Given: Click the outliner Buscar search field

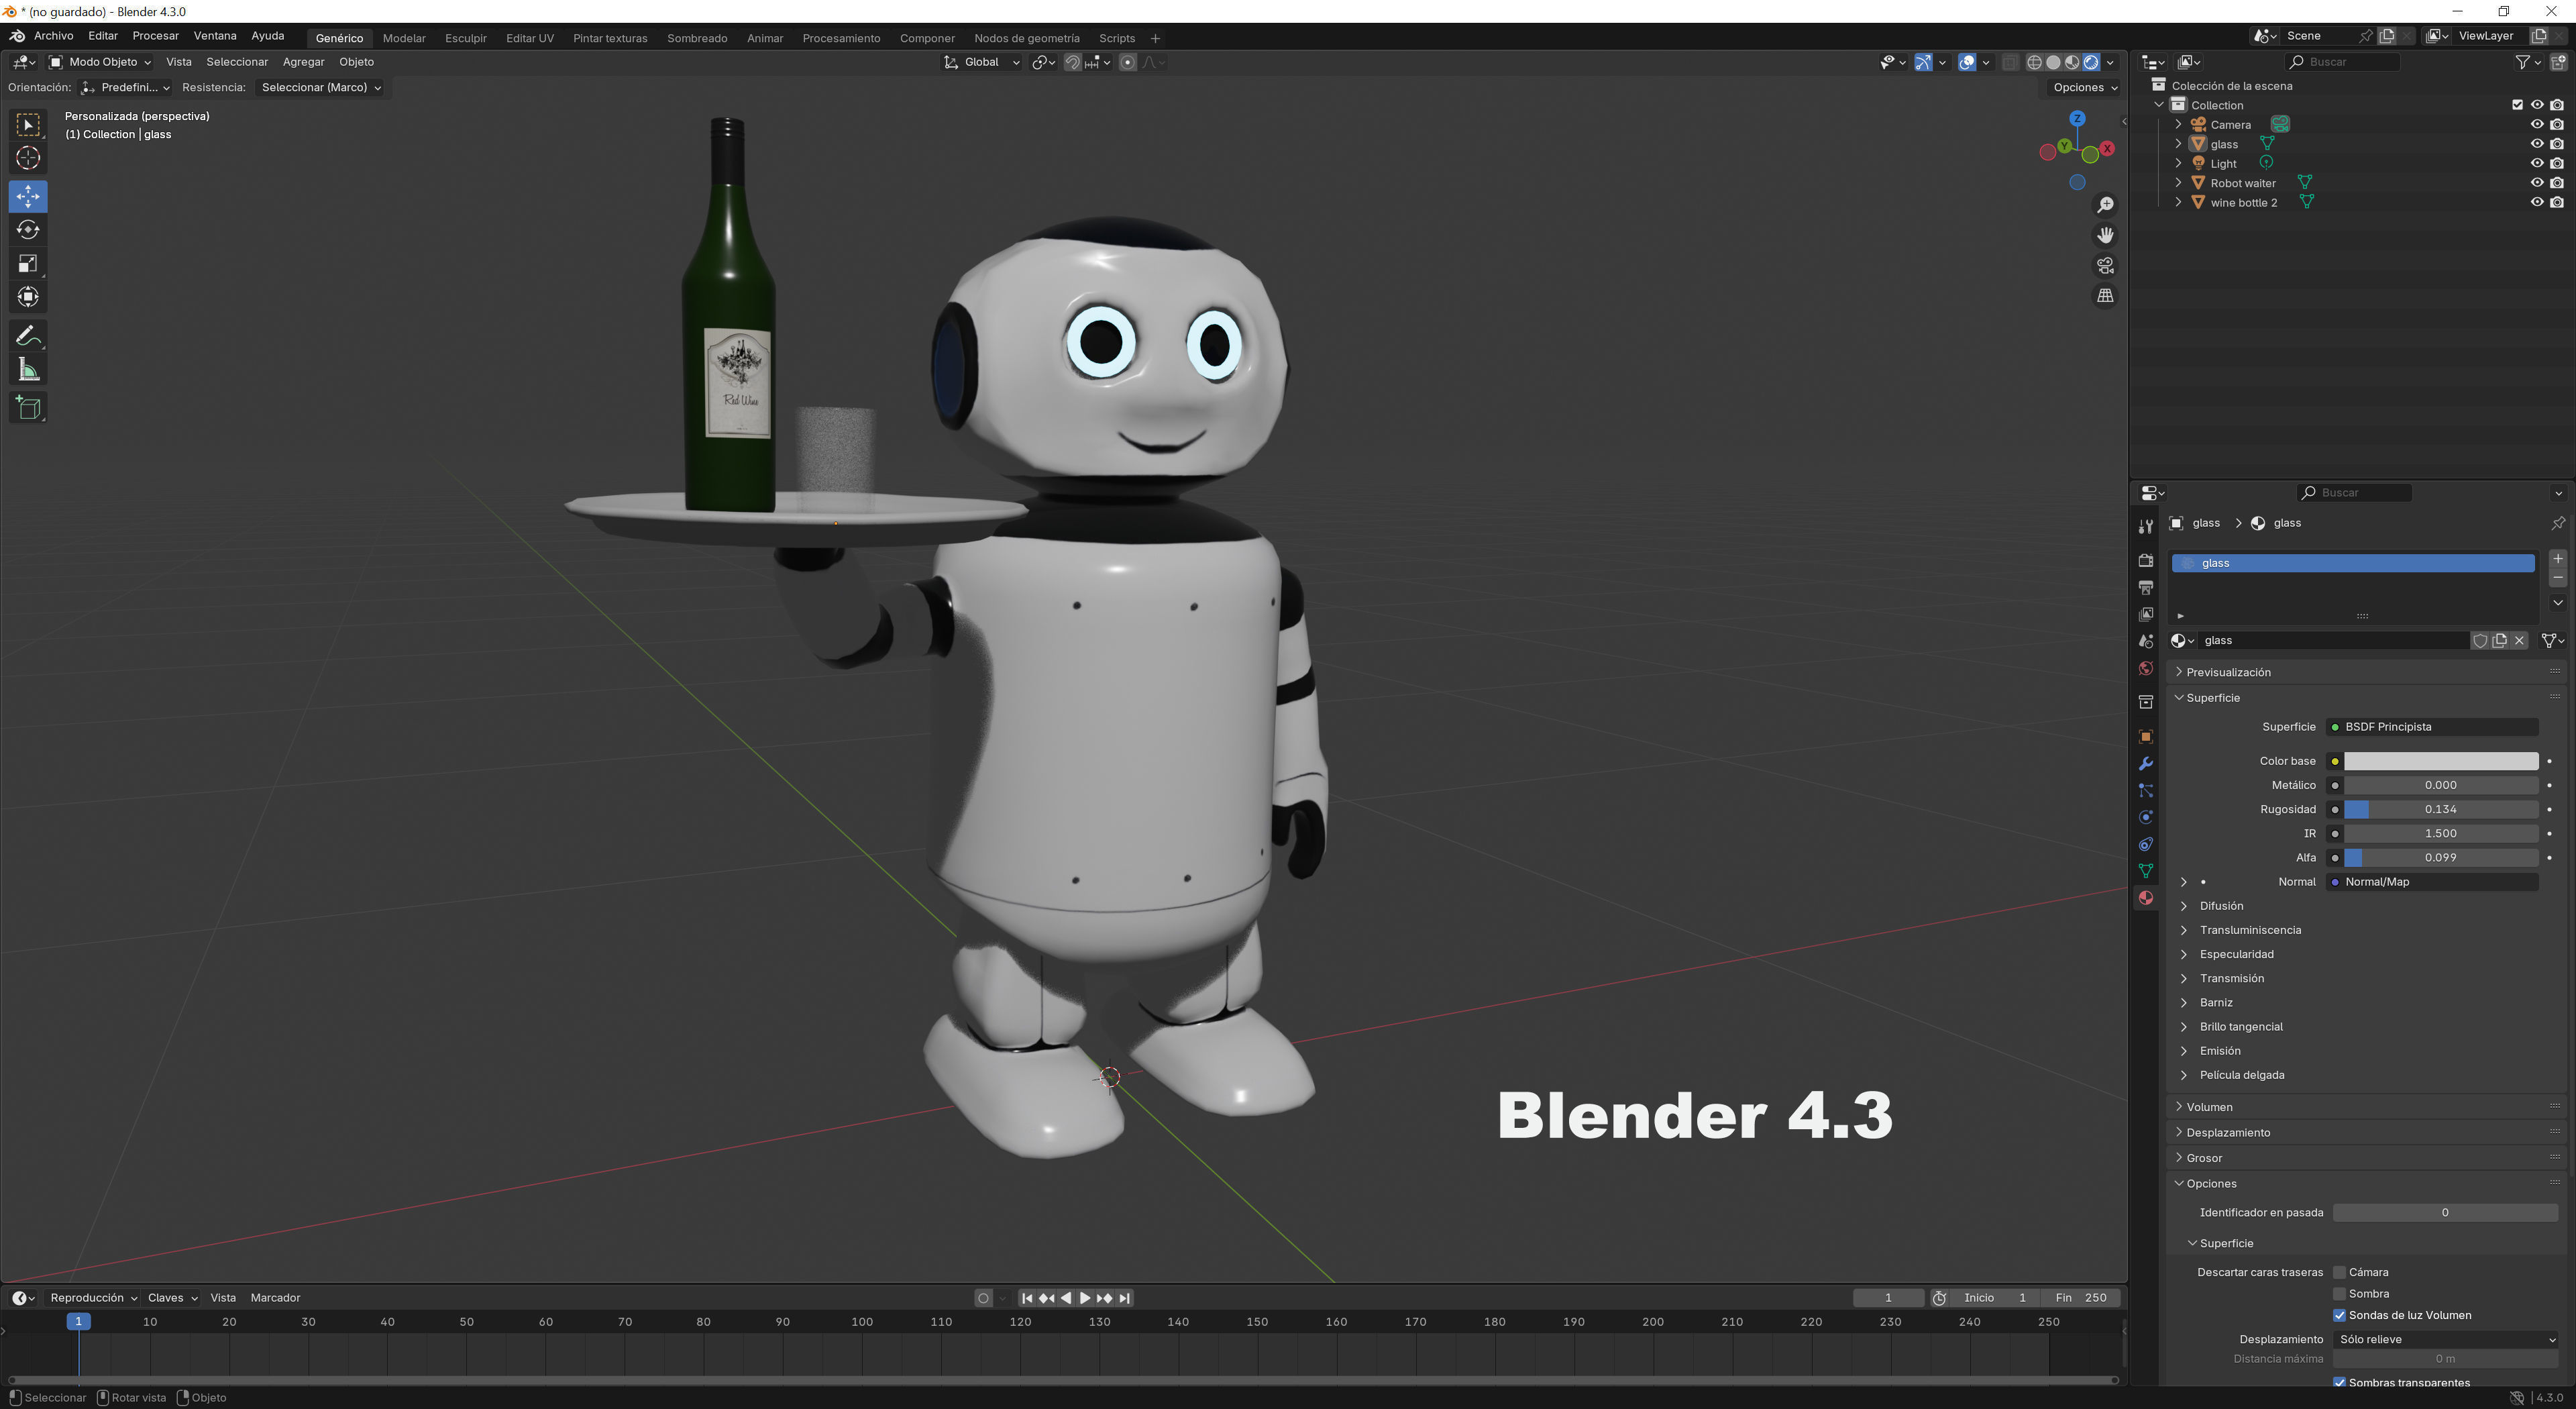Looking at the screenshot, I should (x=2342, y=62).
